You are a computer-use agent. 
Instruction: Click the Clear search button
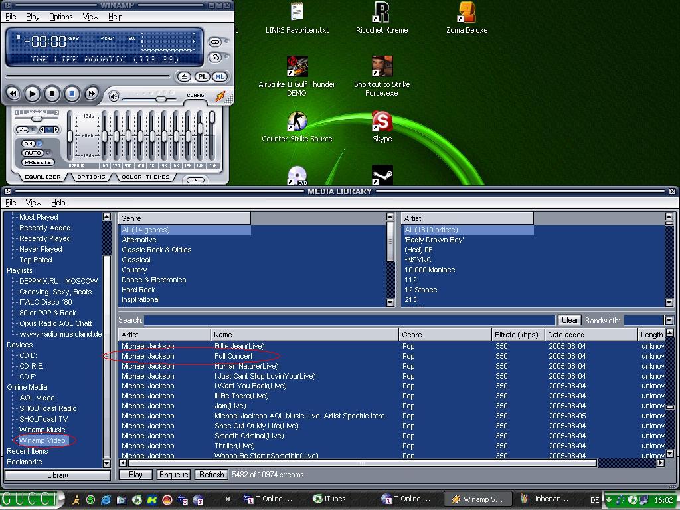(x=569, y=320)
